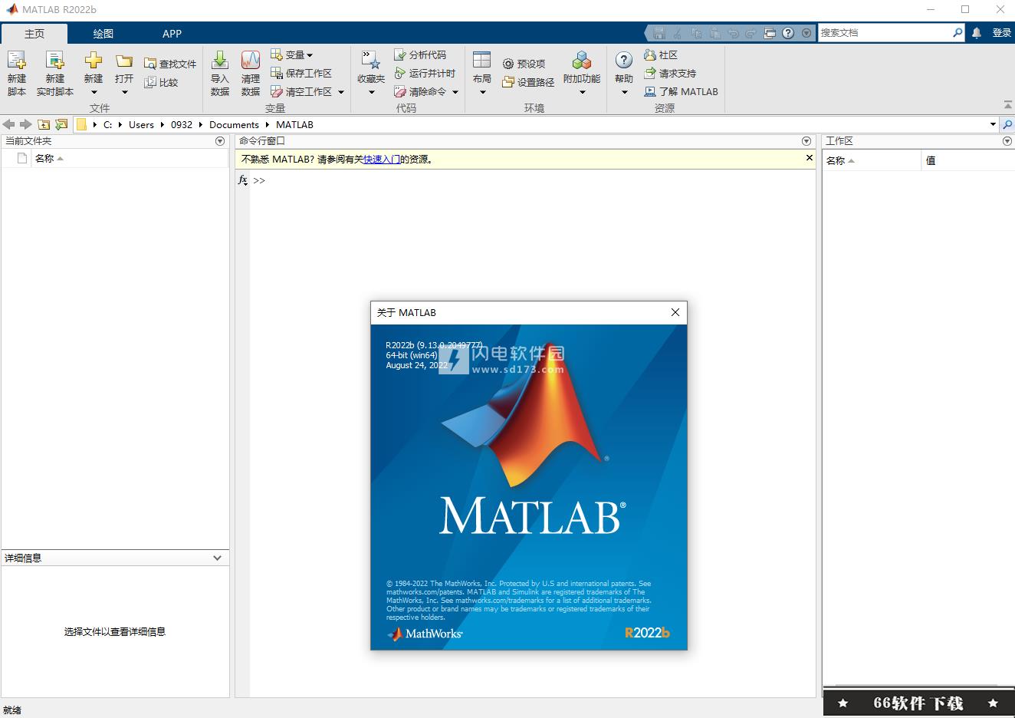Click the Documents folder in address path

click(x=234, y=124)
